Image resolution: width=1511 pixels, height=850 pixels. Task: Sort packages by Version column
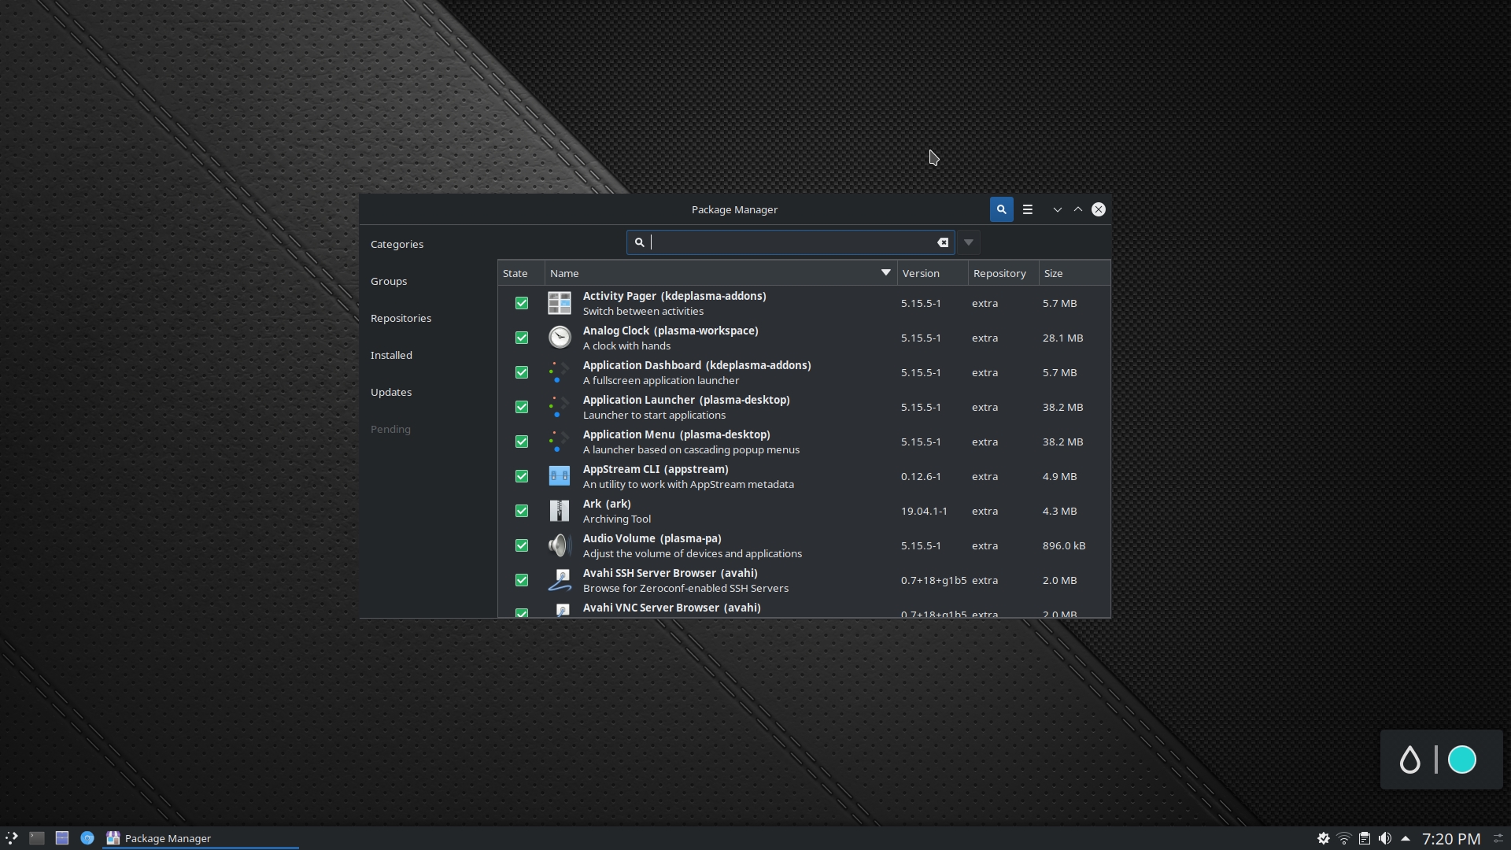(933, 273)
